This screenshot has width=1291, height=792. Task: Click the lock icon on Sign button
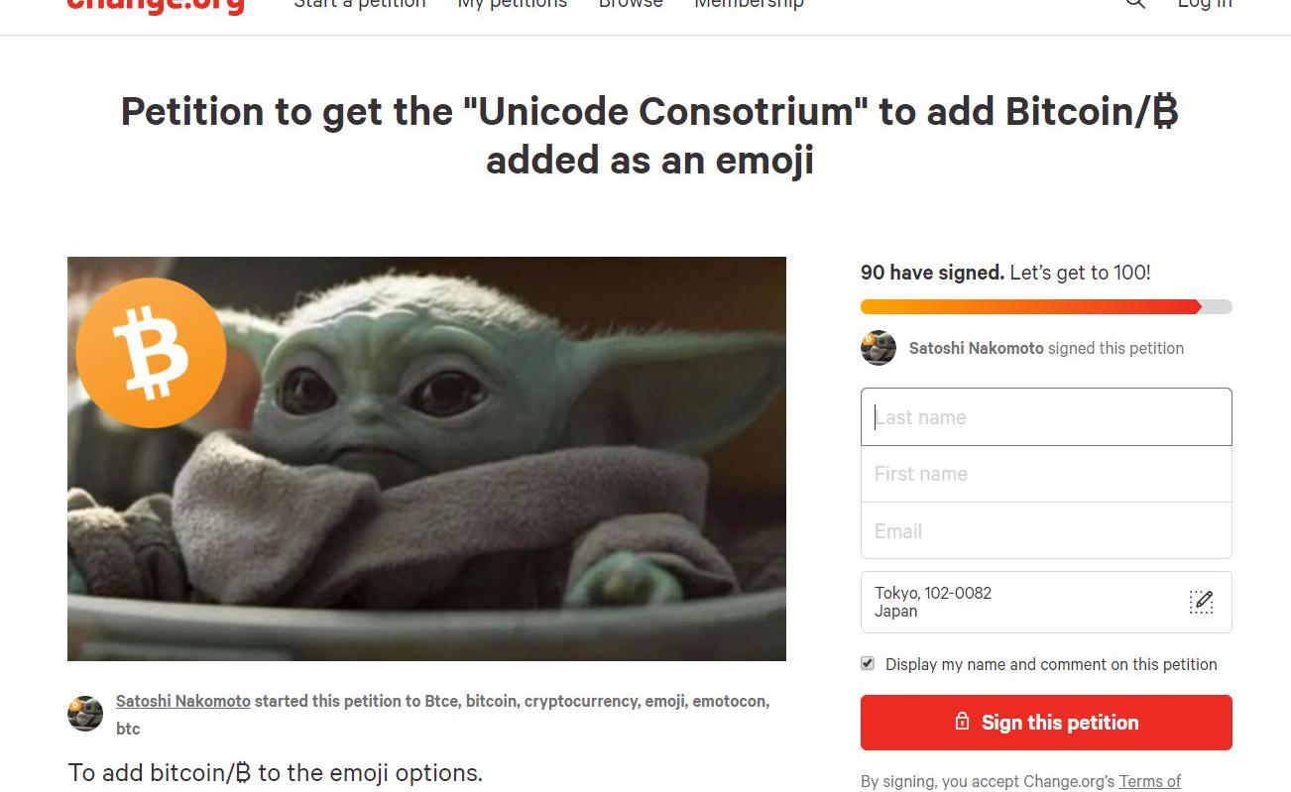(962, 722)
